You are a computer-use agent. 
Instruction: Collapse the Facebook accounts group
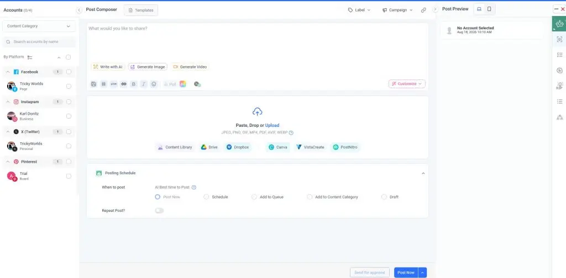pyautogui.click(x=8, y=72)
